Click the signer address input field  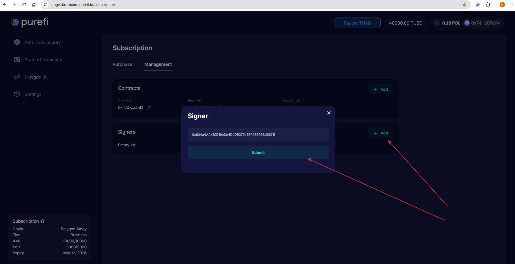258,135
